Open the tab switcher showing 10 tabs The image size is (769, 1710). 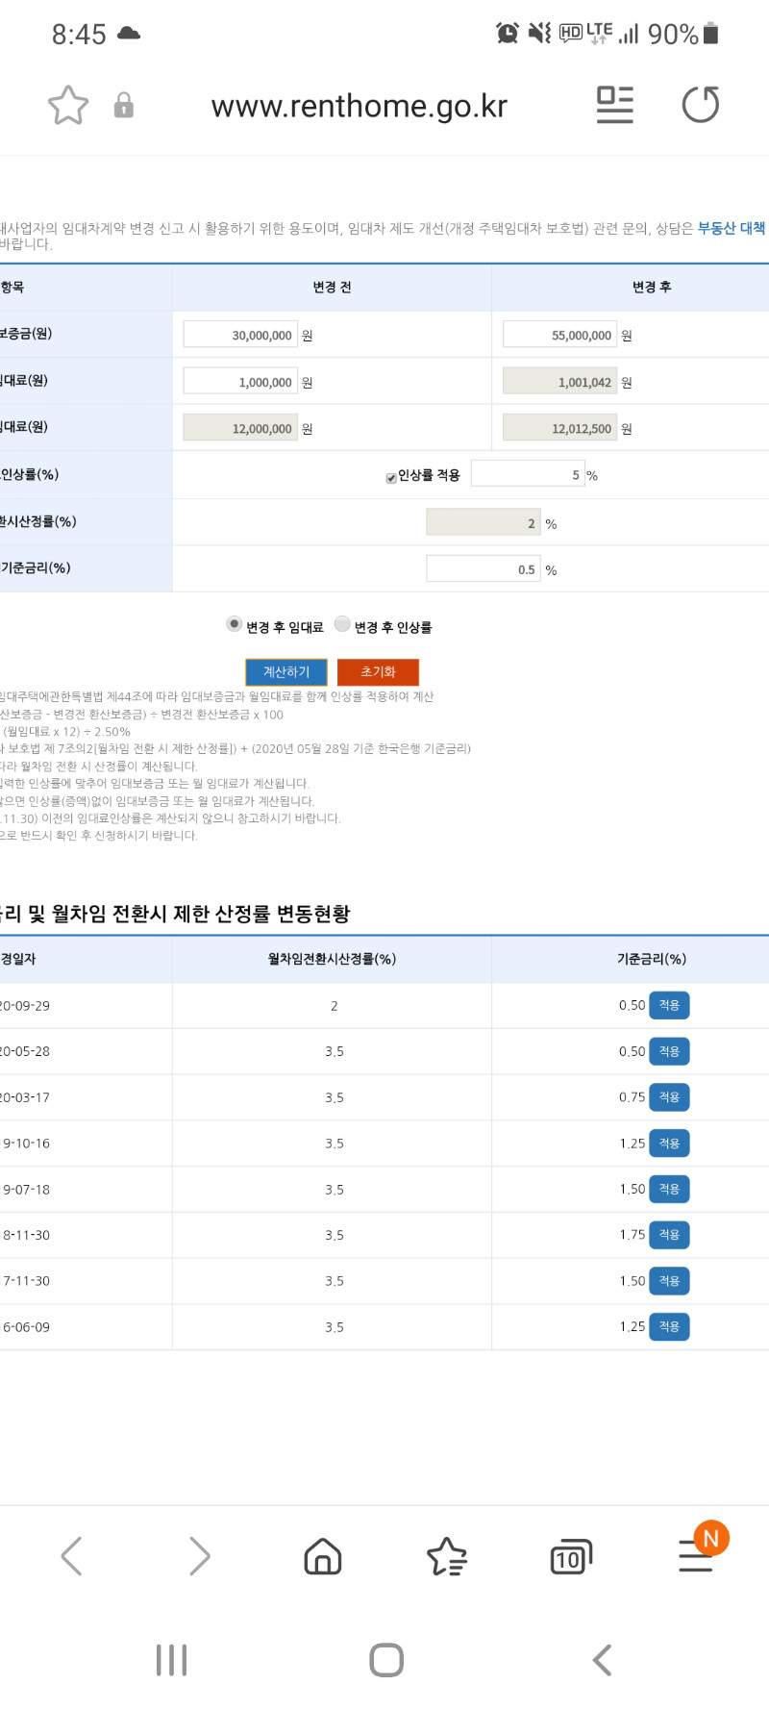click(570, 1556)
